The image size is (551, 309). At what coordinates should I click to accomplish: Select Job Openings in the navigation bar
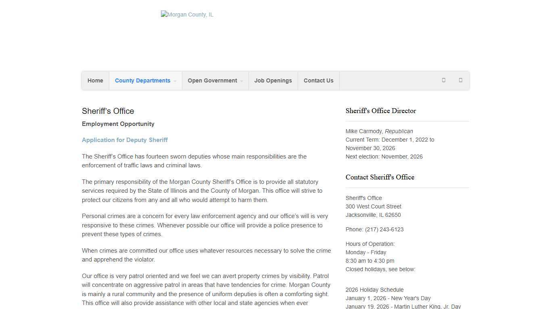(273, 80)
